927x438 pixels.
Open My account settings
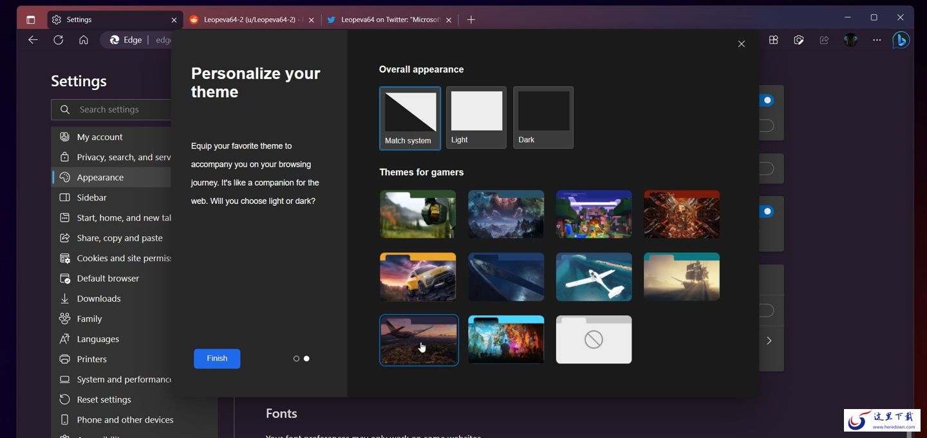[112, 137]
